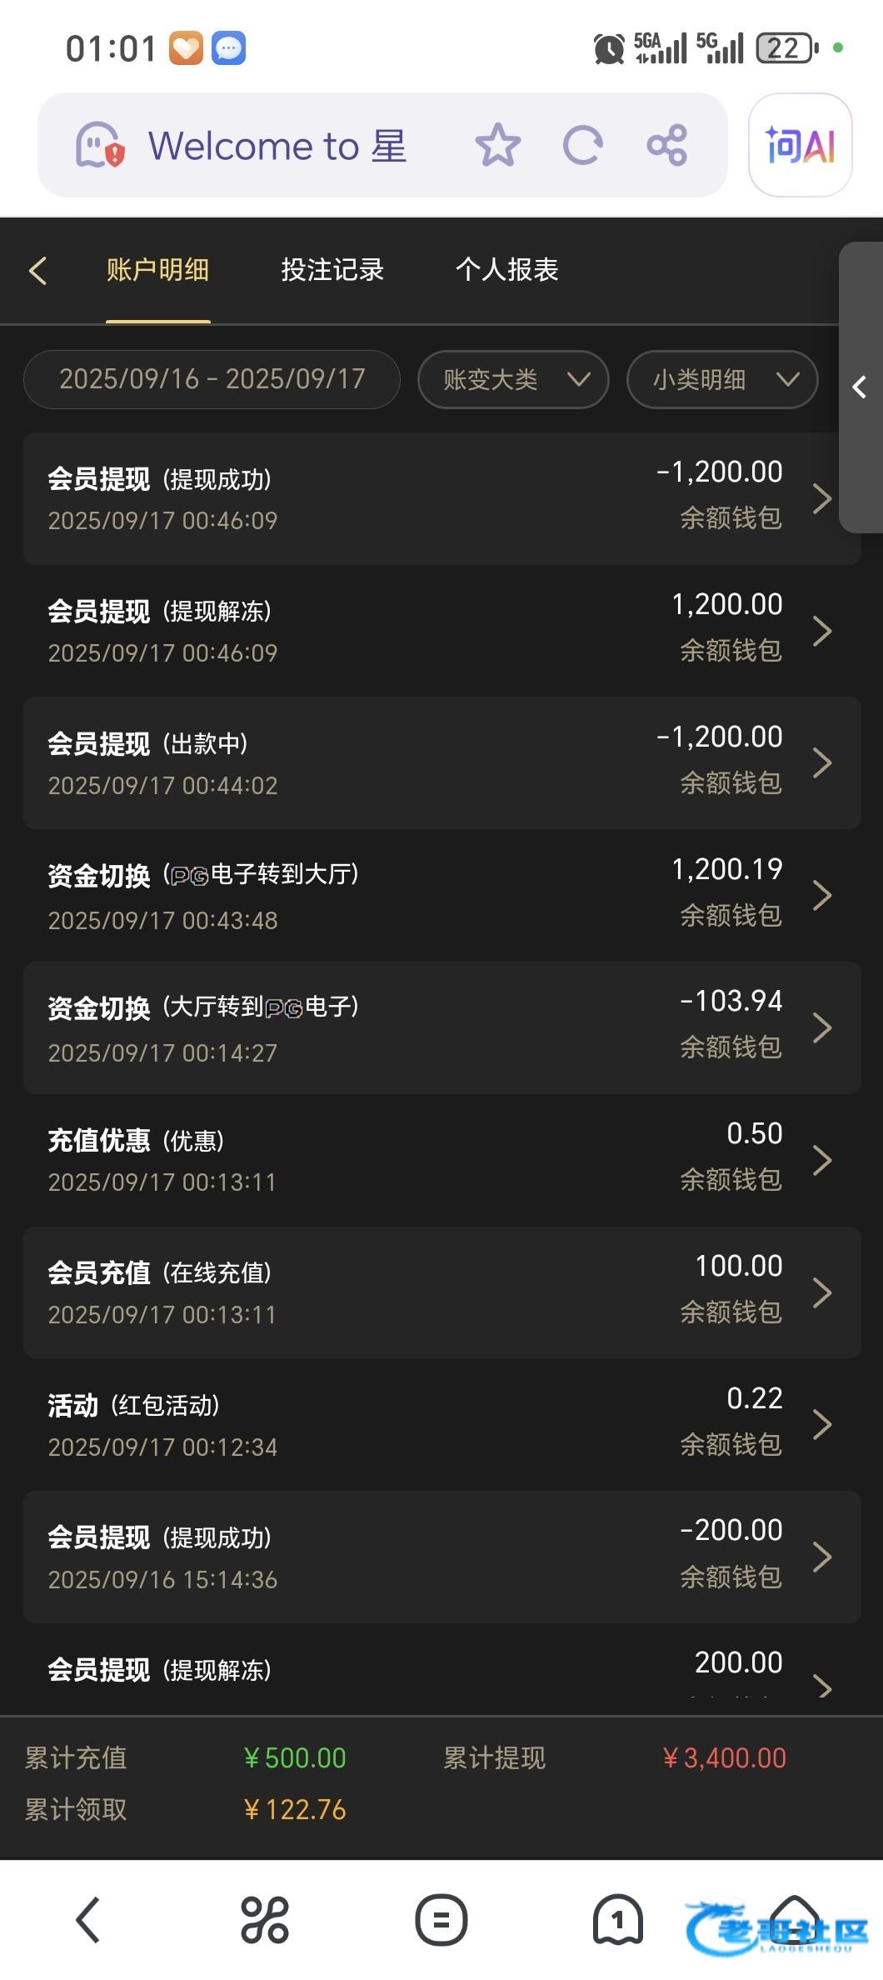Open browser tabs counter icon
This screenshot has width=883, height=1980.
click(617, 1920)
